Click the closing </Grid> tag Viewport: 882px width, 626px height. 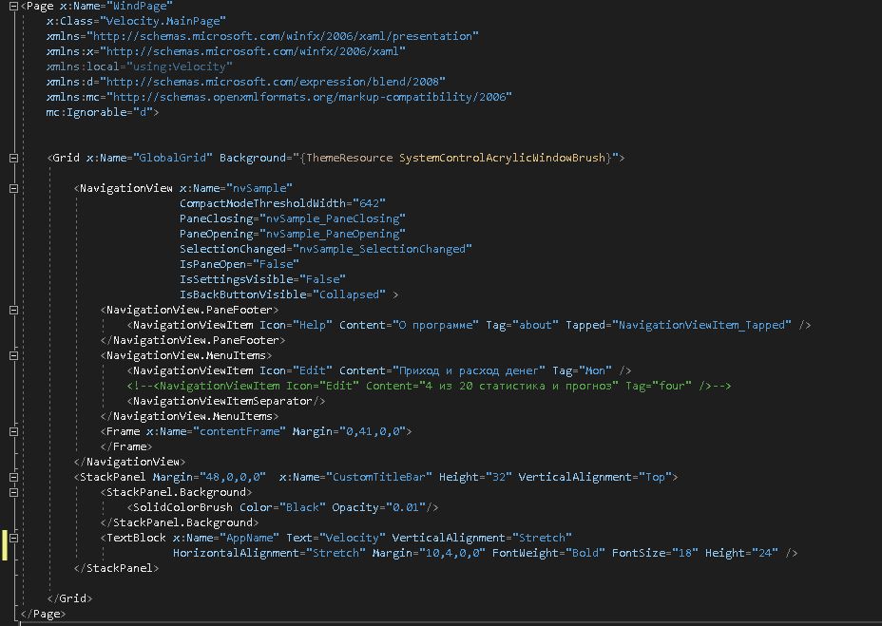(x=69, y=598)
